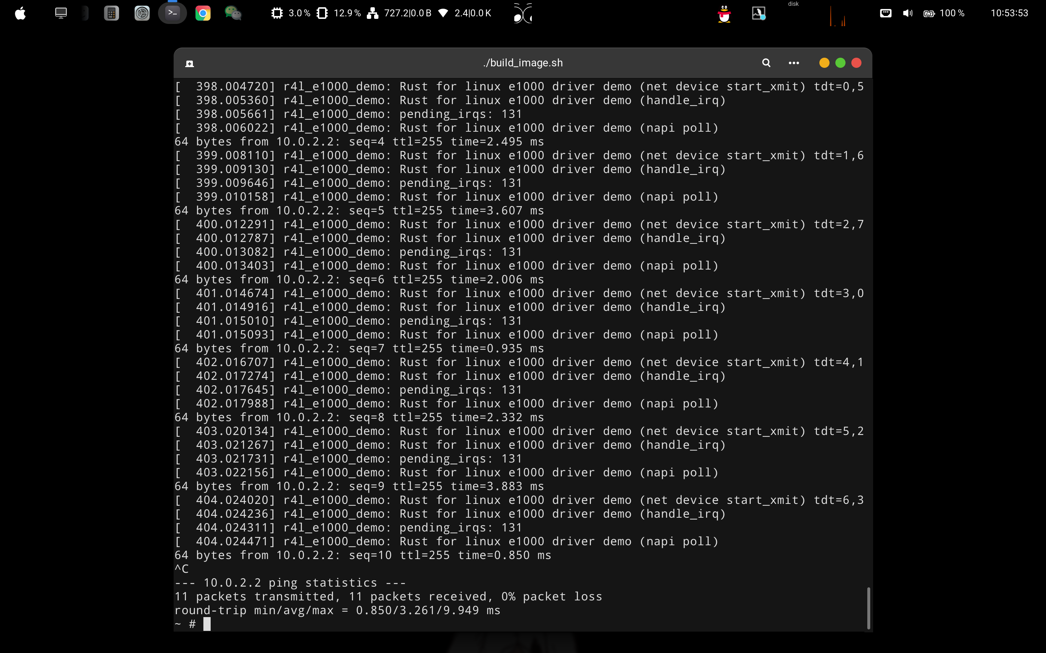
Task: Click the clock showing 10:53:53
Action: click(x=1009, y=13)
